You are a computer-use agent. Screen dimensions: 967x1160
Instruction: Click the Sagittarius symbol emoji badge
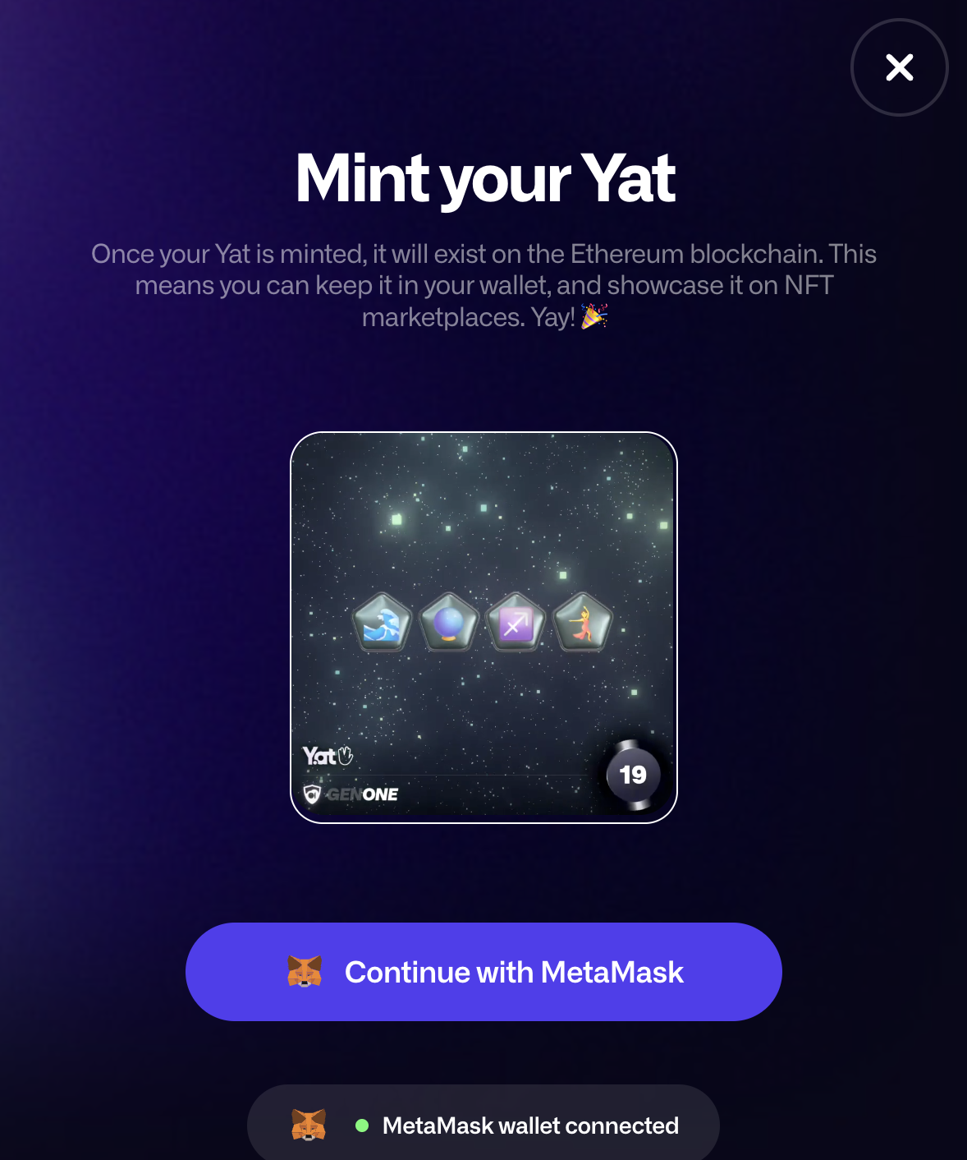click(516, 623)
